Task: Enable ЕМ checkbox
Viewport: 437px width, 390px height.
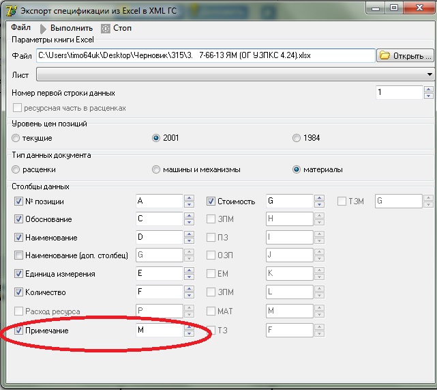Action: point(211,274)
